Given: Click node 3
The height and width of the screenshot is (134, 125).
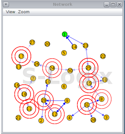Looking at the screenshot, I should point(107,117).
